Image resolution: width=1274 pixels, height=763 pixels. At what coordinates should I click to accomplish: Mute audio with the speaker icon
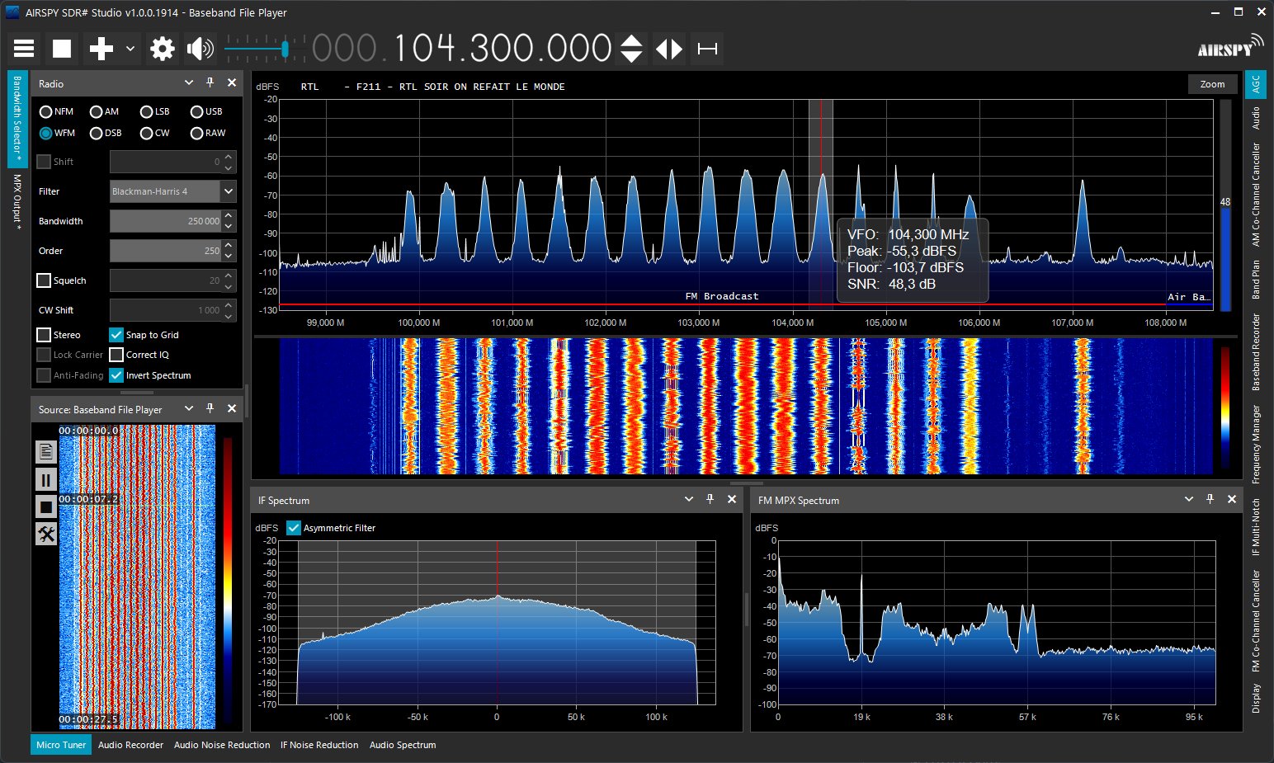coord(200,49)
